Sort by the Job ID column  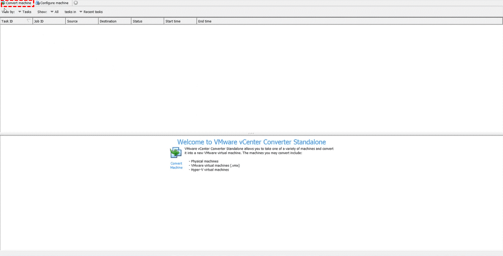pos(49,21)
